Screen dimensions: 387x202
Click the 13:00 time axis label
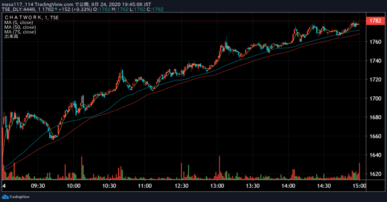click(x=217, y=186)
